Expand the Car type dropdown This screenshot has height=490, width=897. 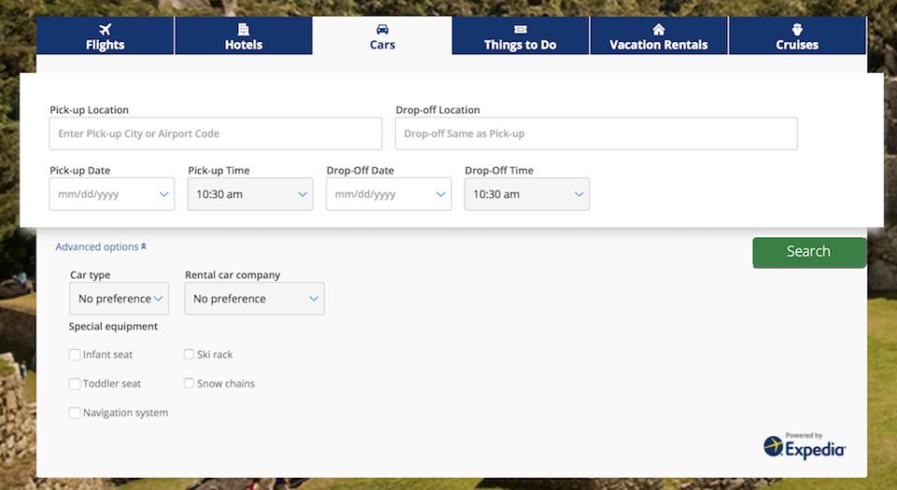tap(119, 299)
